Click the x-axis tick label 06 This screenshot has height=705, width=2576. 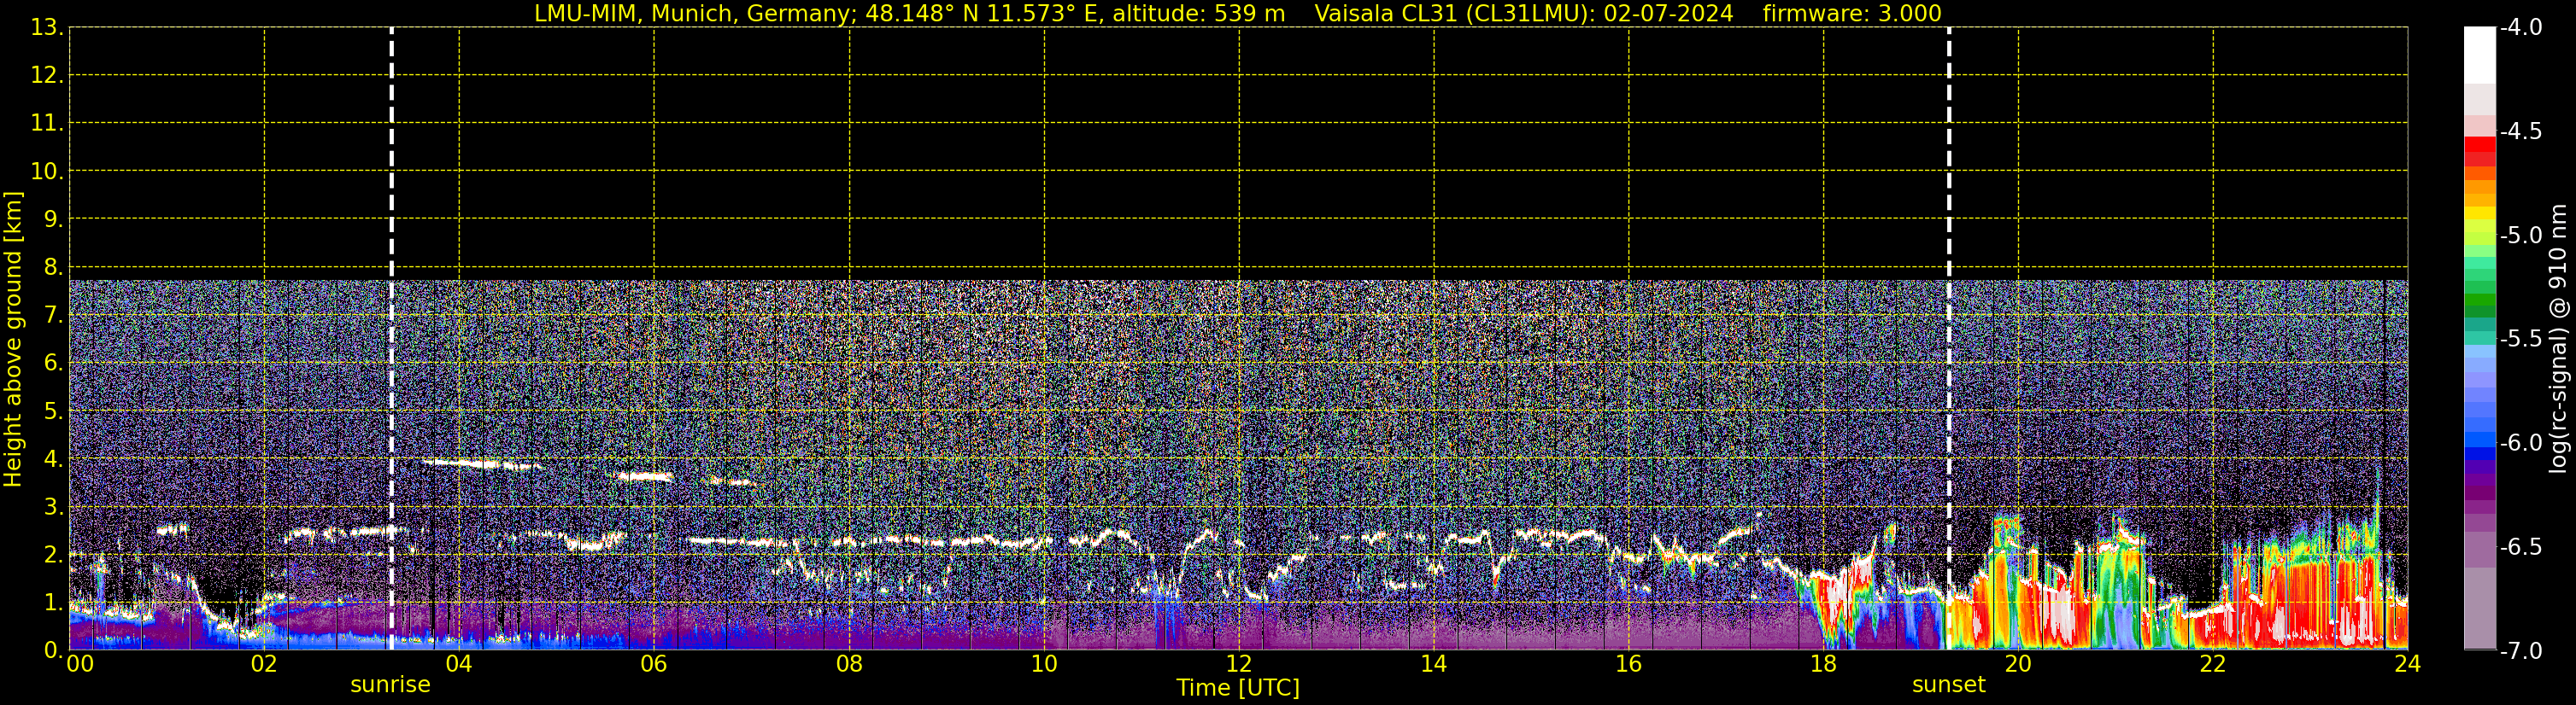click(x=654, y=665)
